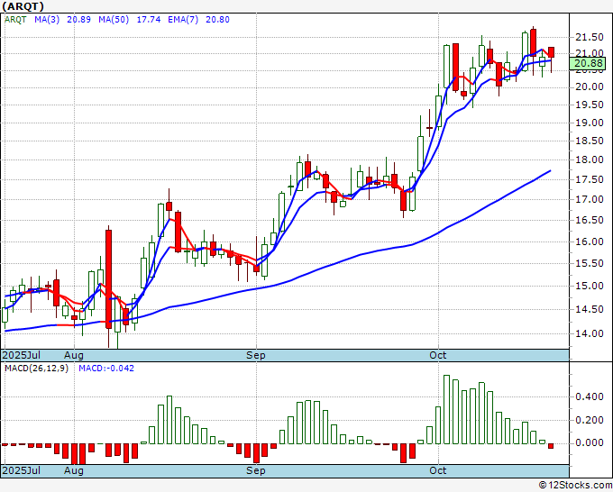Select the 2025Jul marker on MACD timeline
613x492 pixels.
click(x=22, y=470)
